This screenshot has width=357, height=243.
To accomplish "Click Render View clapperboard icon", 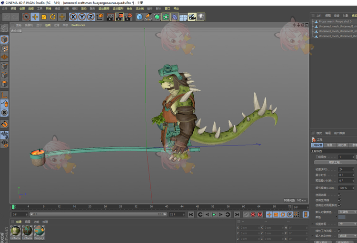I will pos(110,17).
